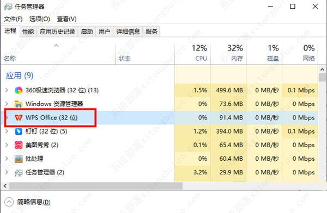
Task: Minimize the 任务管理器 window
Action: click(x=270, y=7)
